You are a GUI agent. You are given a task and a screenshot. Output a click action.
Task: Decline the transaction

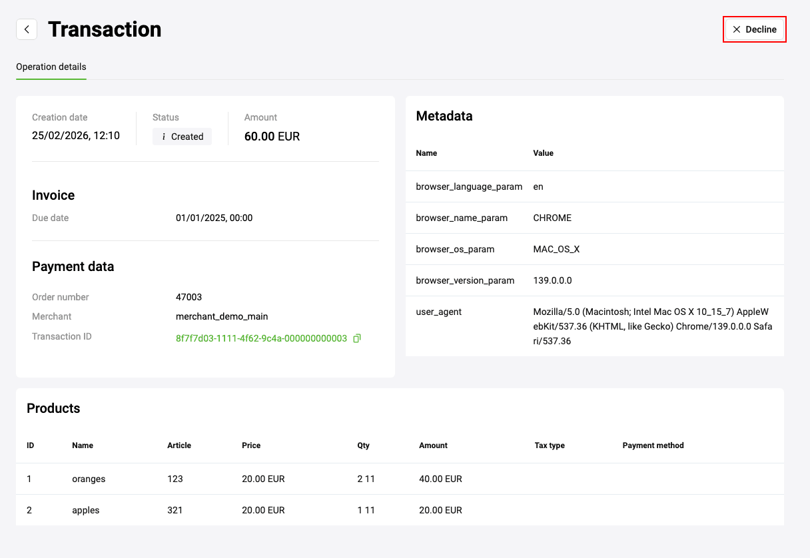pyautogui.click(x=755, y=29)
